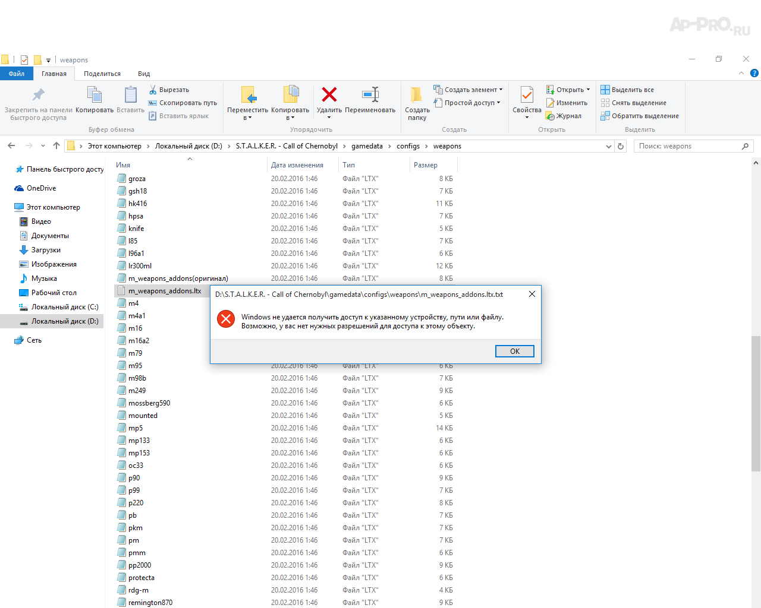This screenshot has height=608, width=761.
Task: Expand address bar history dropdown arrow
Action: 608,146
